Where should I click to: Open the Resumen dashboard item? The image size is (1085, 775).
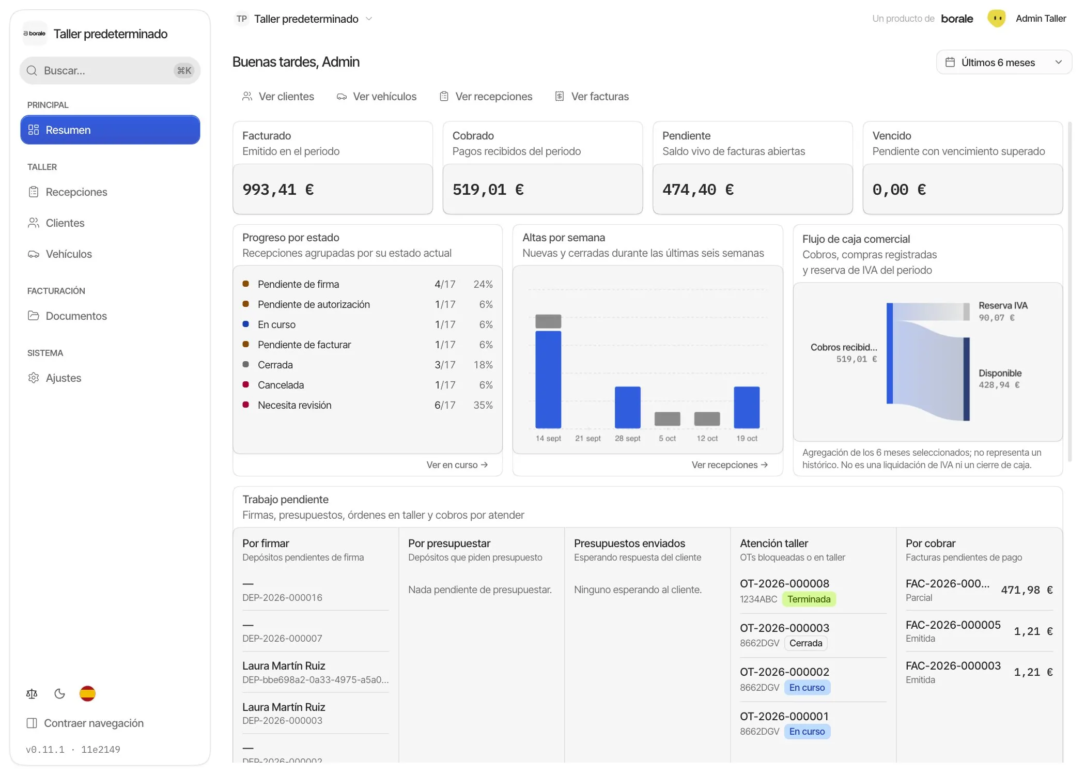[110, 130]
